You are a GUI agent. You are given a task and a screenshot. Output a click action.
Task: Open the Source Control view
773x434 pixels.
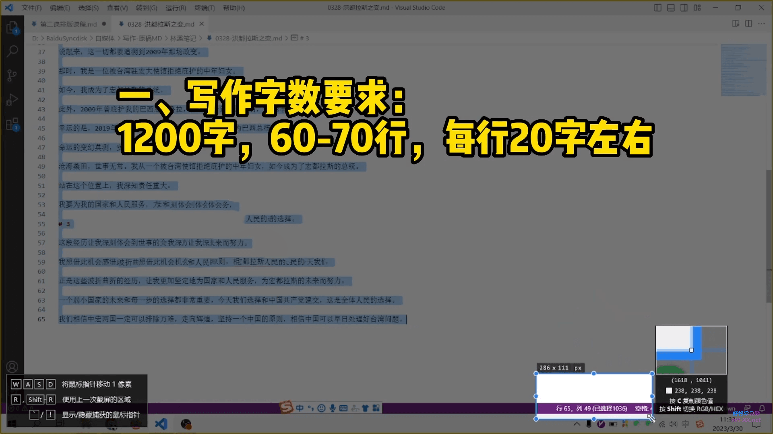[12, 75]
